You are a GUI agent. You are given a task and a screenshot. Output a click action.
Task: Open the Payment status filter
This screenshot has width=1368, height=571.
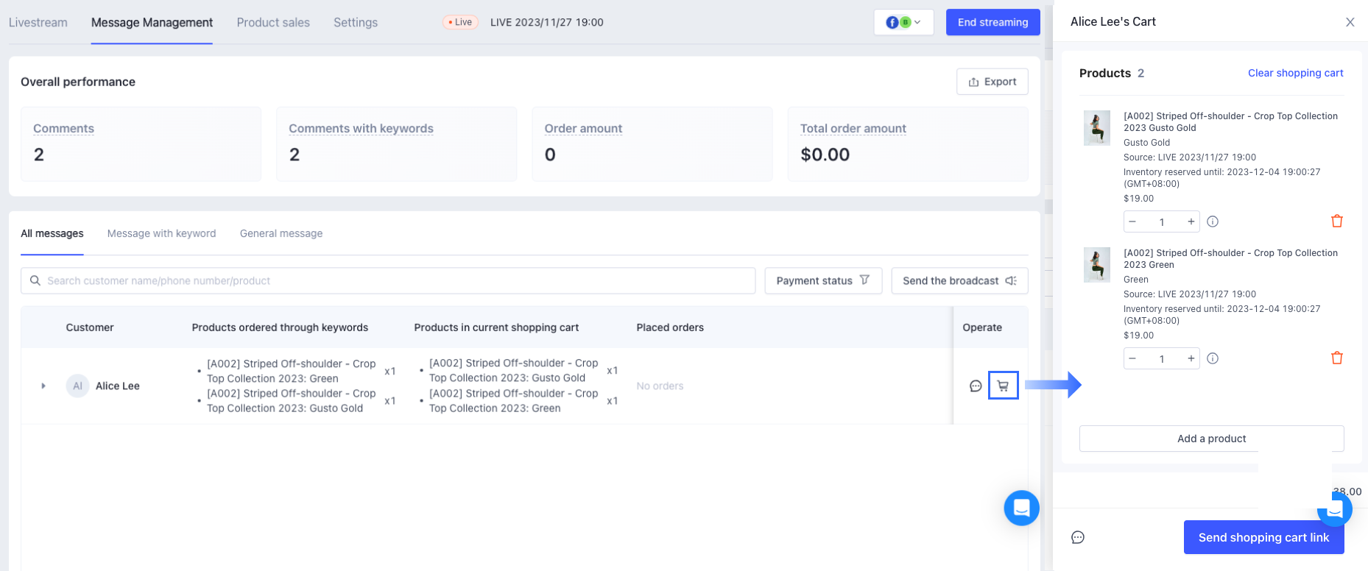(x=823, y=280)
